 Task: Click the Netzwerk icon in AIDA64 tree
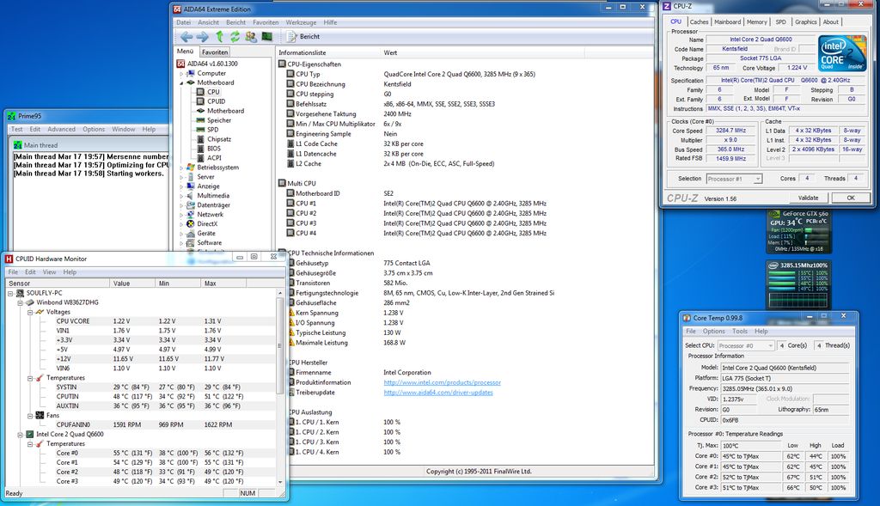(x=191, y=214)
